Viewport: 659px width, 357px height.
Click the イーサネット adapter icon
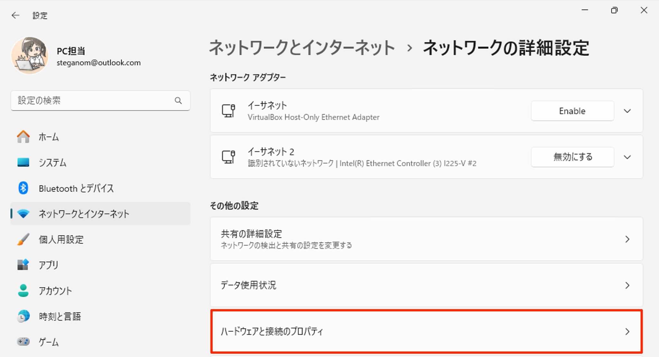click(229, 111)
